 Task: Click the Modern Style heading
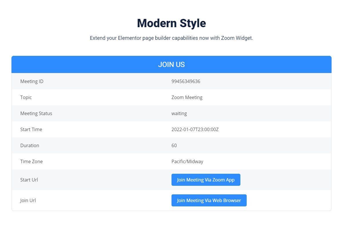point(171,23)
